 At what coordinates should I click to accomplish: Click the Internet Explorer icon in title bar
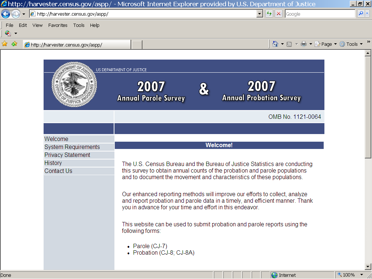point(4,4)
